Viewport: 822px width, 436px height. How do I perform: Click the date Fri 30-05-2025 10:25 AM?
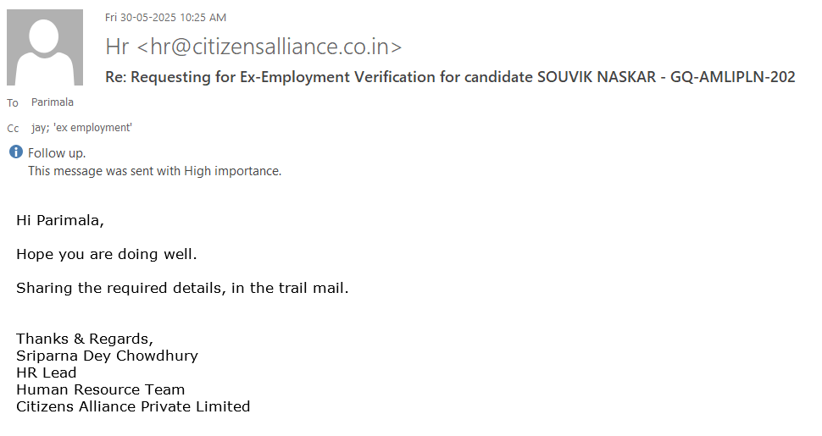[x=165, y=17]
